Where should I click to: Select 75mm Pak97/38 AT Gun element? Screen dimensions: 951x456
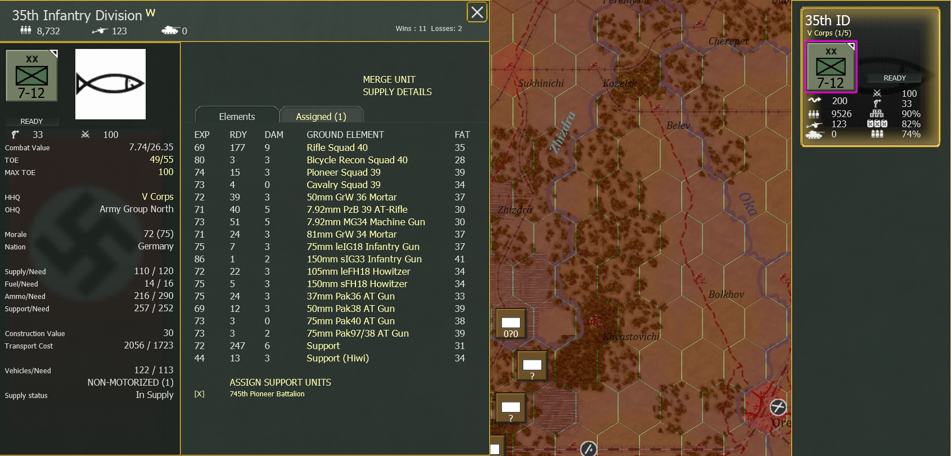[x=358, y=333]
